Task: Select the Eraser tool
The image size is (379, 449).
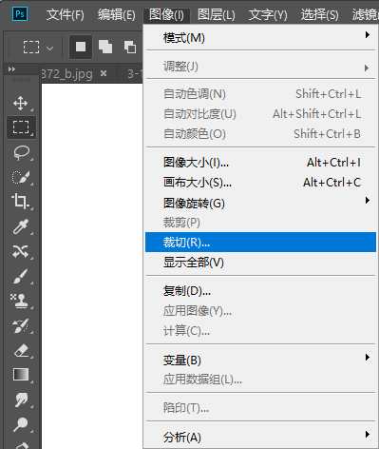Action: click(21, 350)
